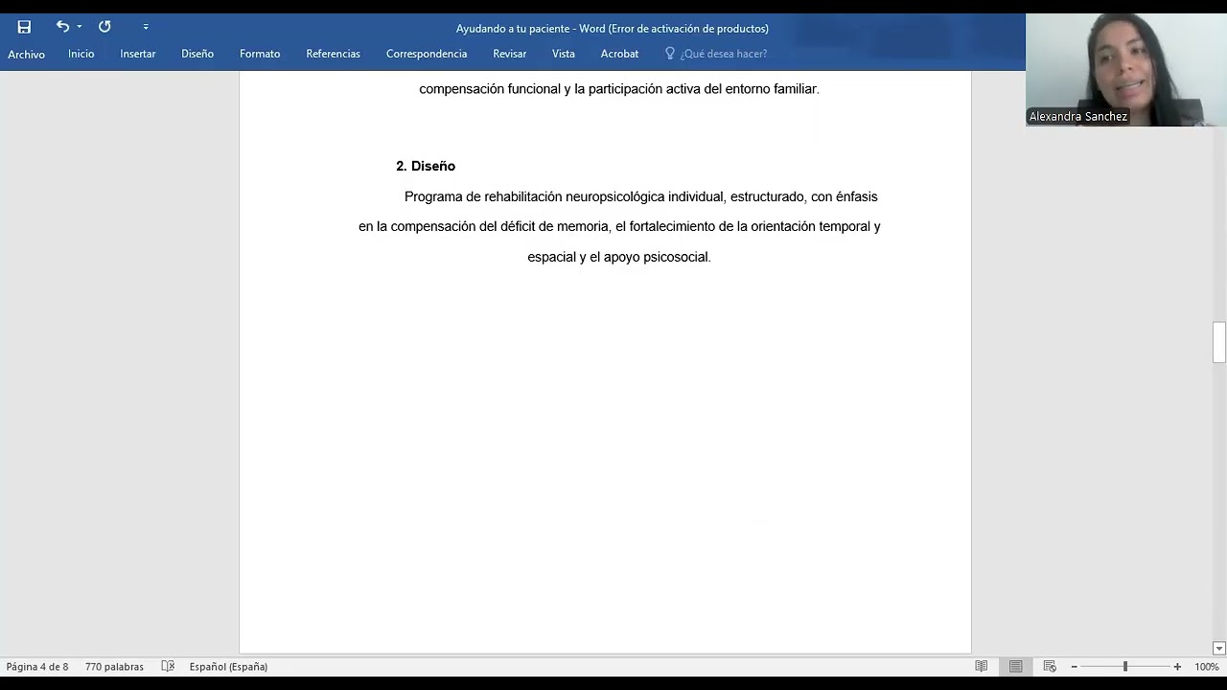Click the line 'compensación funcional y la participación'
Viewport: 1227px width, 690px height.
619,89
